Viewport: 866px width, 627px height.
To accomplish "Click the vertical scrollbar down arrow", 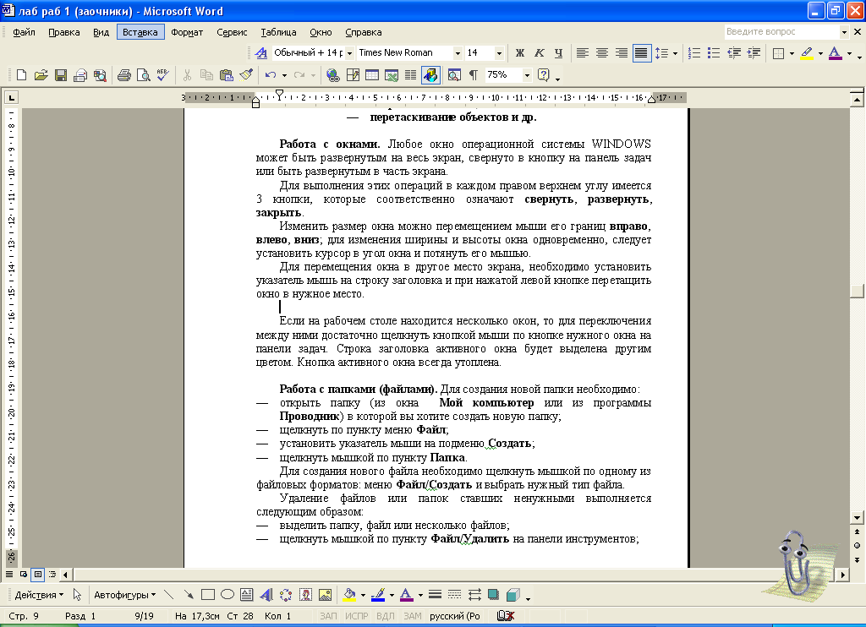I will tap(857, 518).
